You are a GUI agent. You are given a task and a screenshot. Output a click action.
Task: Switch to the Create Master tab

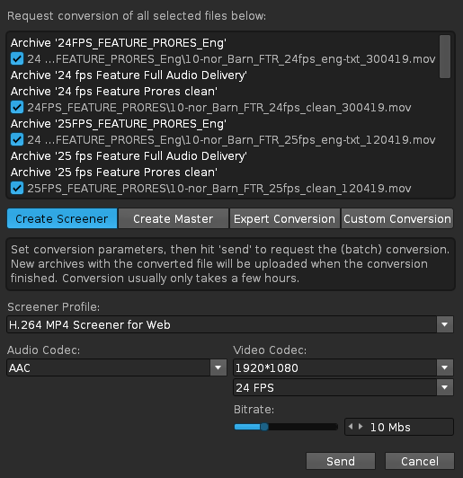[x=174, y=218]
